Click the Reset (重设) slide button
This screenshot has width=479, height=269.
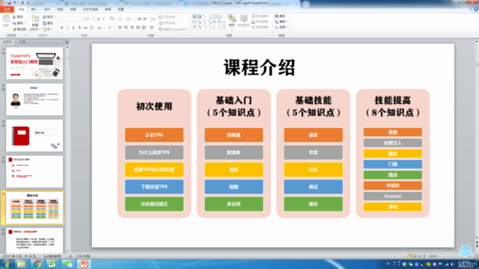tap(48, 23)
